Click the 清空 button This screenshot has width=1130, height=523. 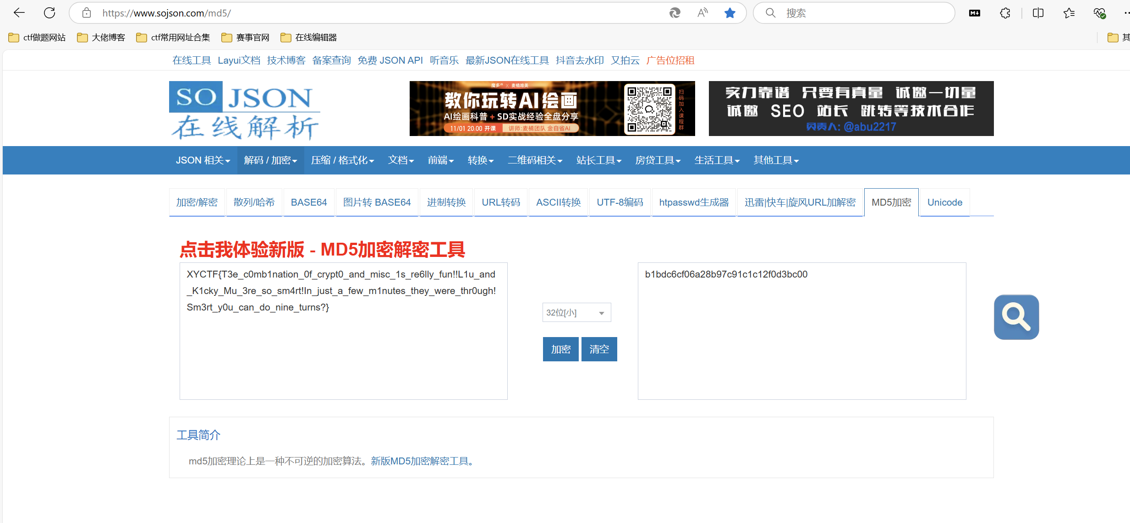pos(599,349)
